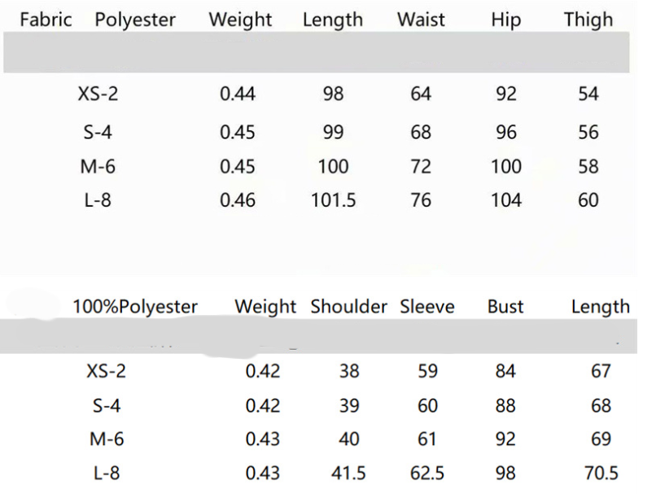This screenshot has width=656, height=494.
Task: Click the Sleeve column header
Action: point(427,307)
